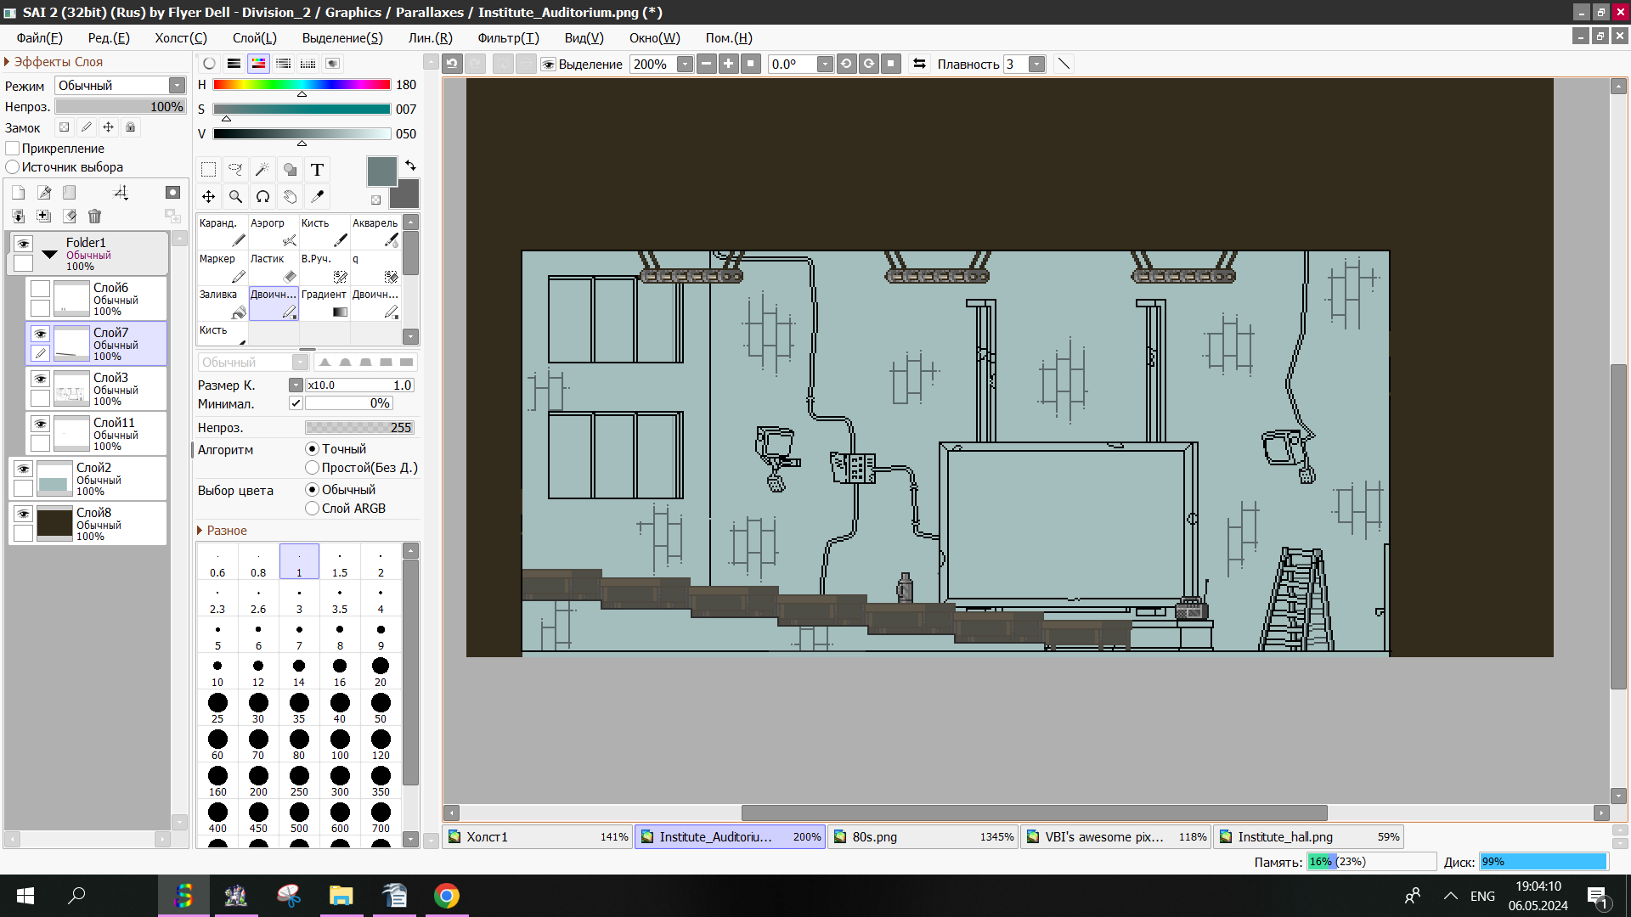Select the Text tool

[x=317, y=169]
